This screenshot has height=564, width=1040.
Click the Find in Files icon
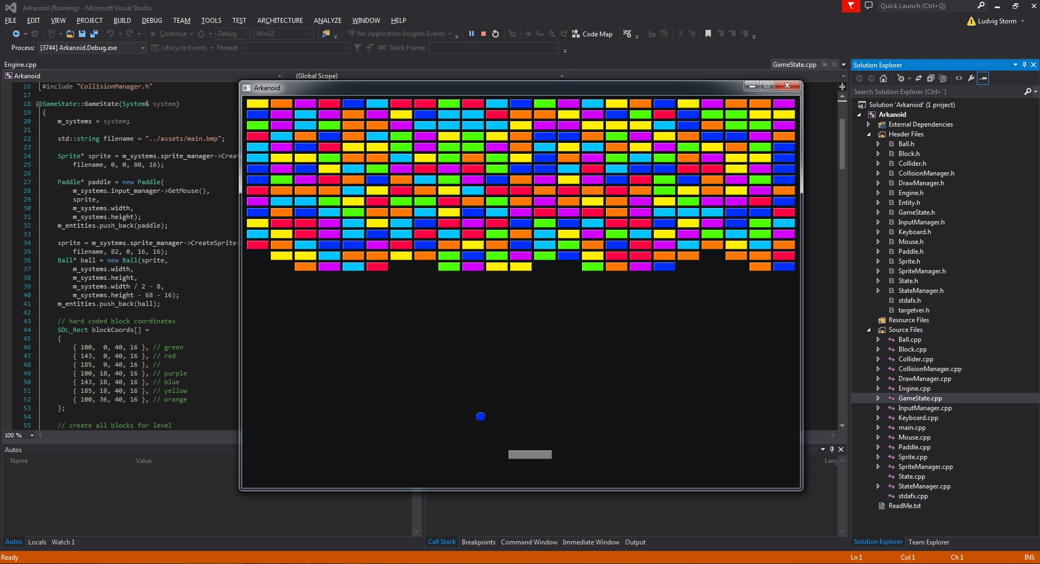[326, 34]
